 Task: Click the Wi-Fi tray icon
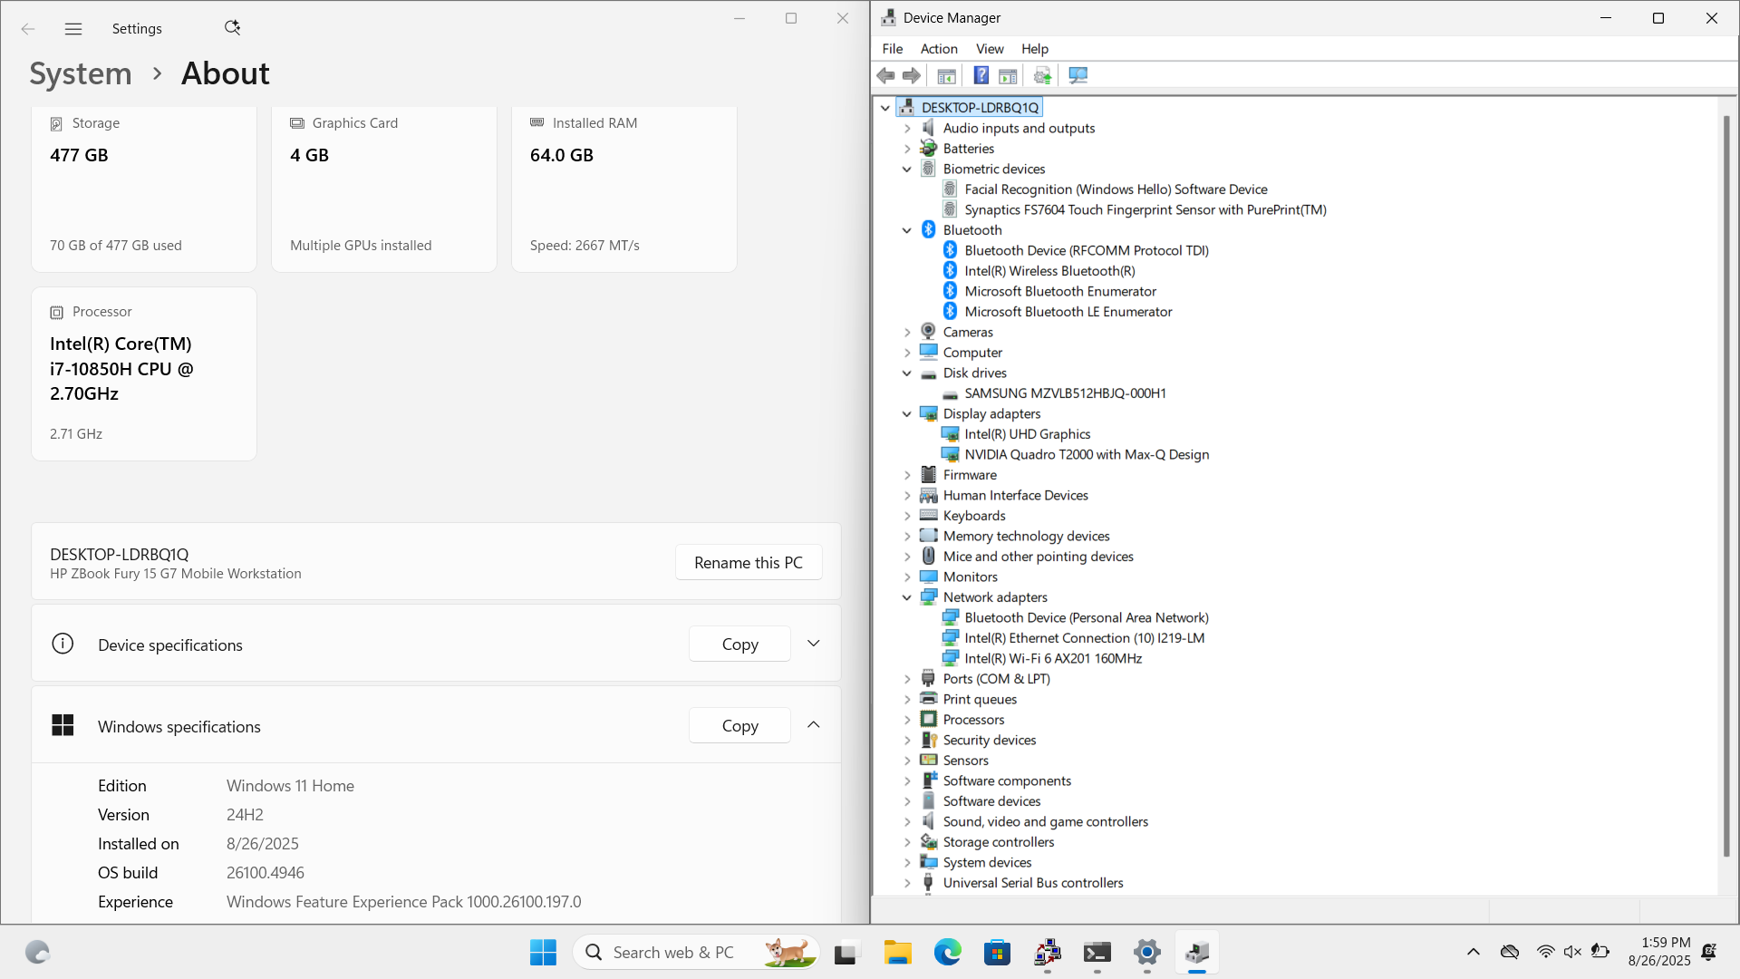1545,952
